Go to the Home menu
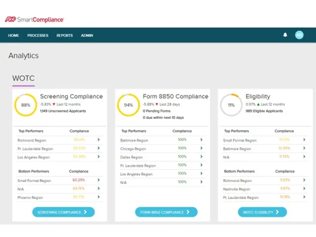This screenshot has height=237, width=316. pos(13,35)
